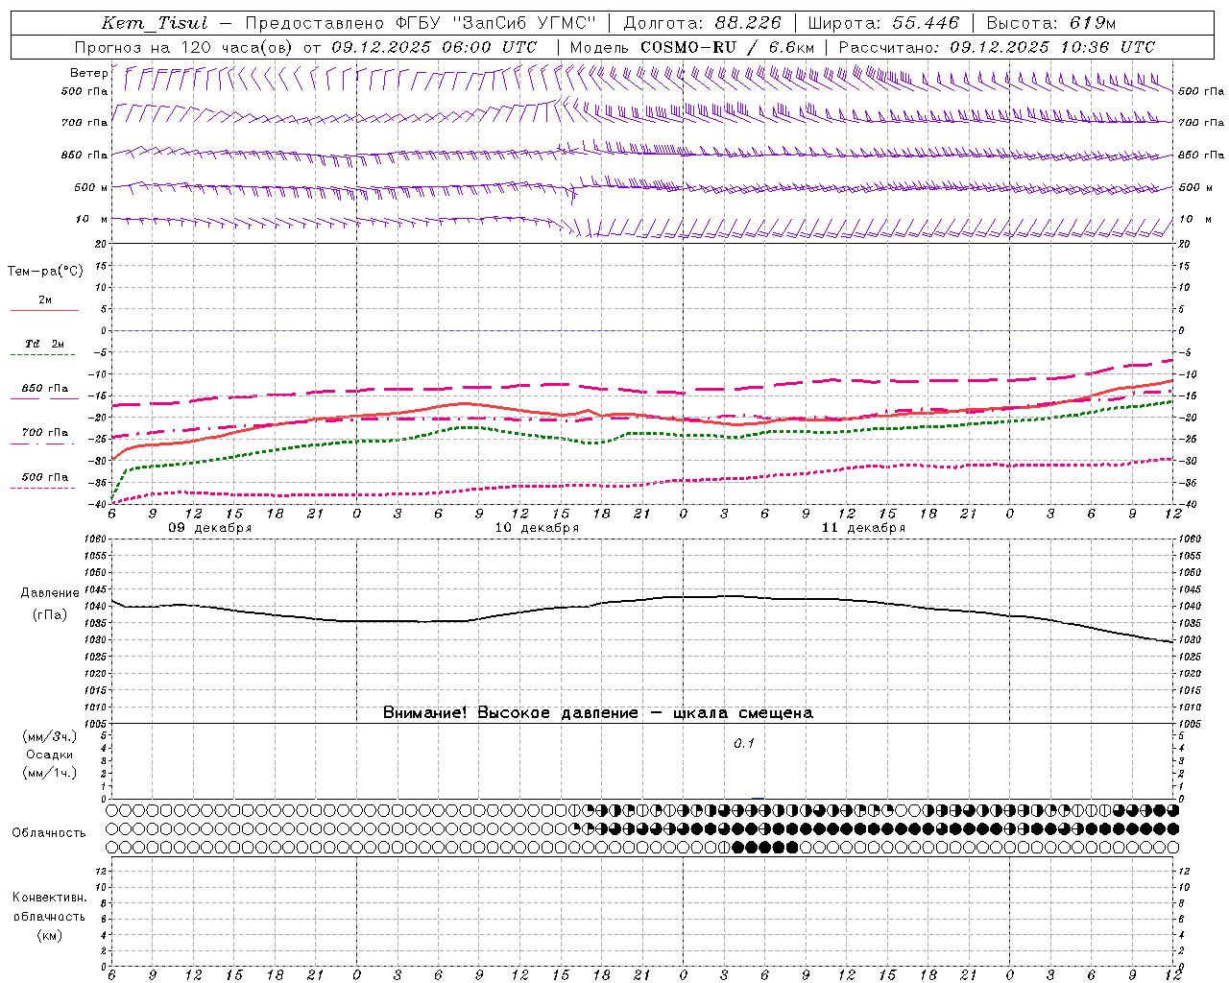The image size is (1229, 983).
Task: Click the 1060 value on the left pressure axis
Action: 96,539
